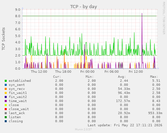Click the 'Max:' column header

(154, 77)
